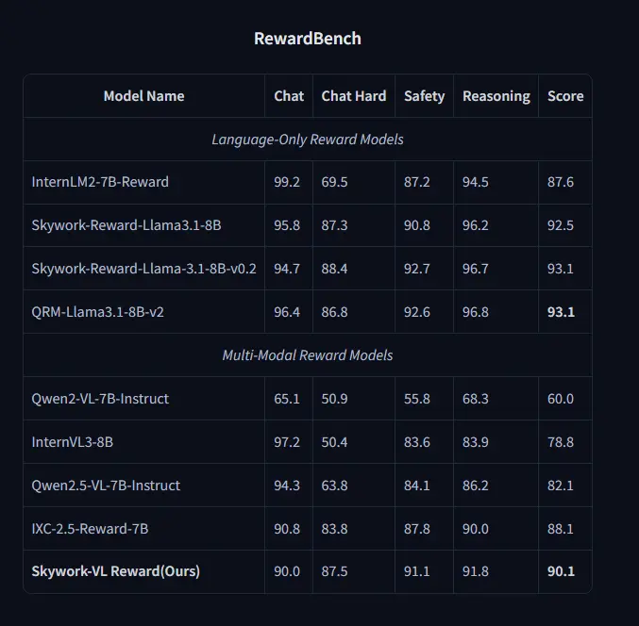639x626 pixels.
Task: Click Qwen2-VL-7B-Instruct Reasoning value 68.3
Action: [476, 399]
